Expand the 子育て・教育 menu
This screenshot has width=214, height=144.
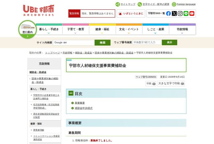point(76,29)
